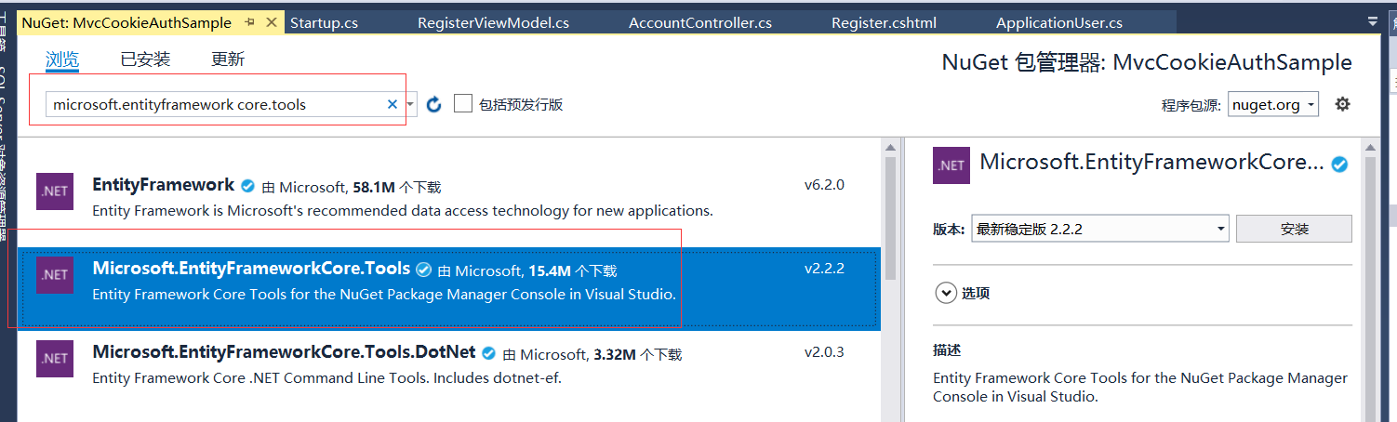Expand the Options (选项) section
Image resolution: width=1397 pixels, height=422 pixels.
pos(946,293)
